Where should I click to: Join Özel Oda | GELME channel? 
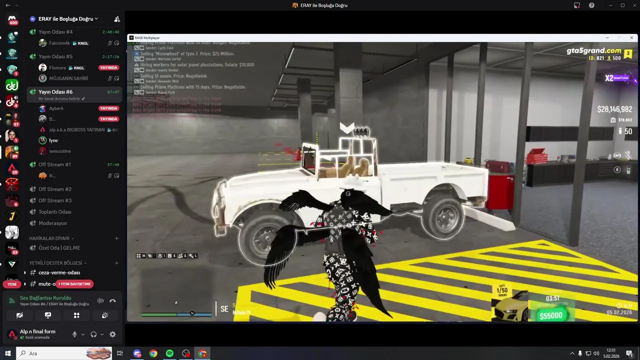click(74, 248)
